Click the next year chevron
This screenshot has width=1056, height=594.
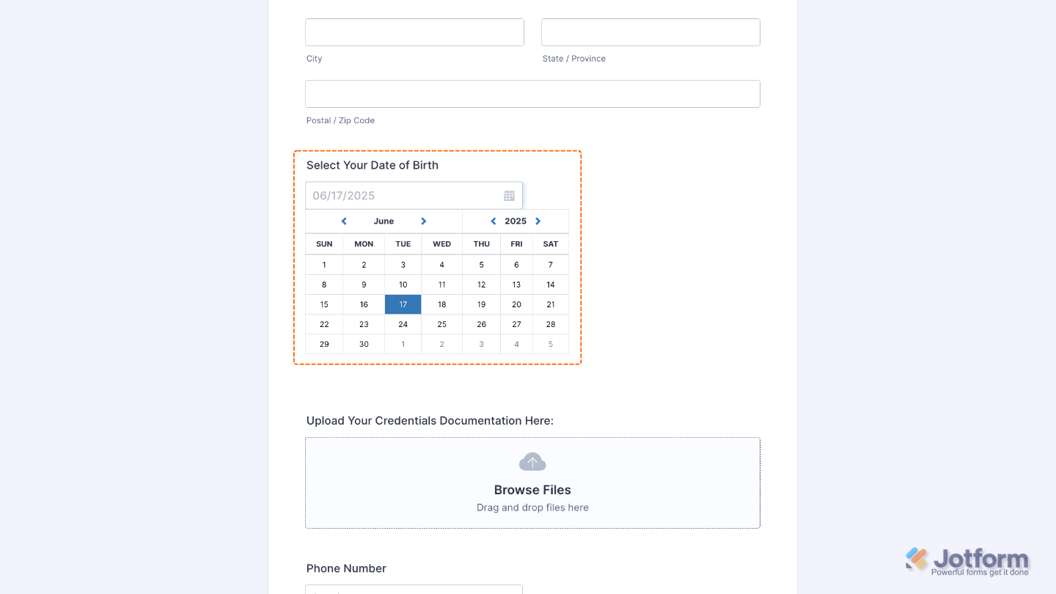[538, 221]
